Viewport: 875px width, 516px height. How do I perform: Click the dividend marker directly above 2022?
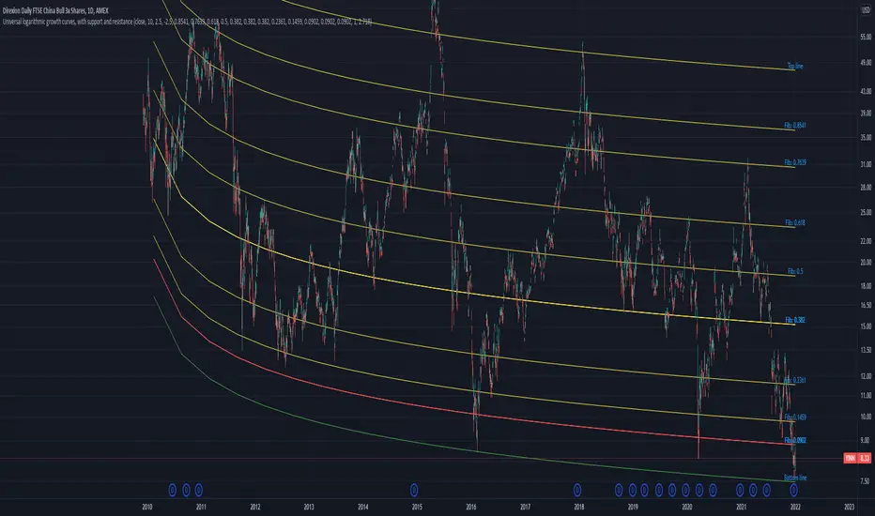point(794,491)
